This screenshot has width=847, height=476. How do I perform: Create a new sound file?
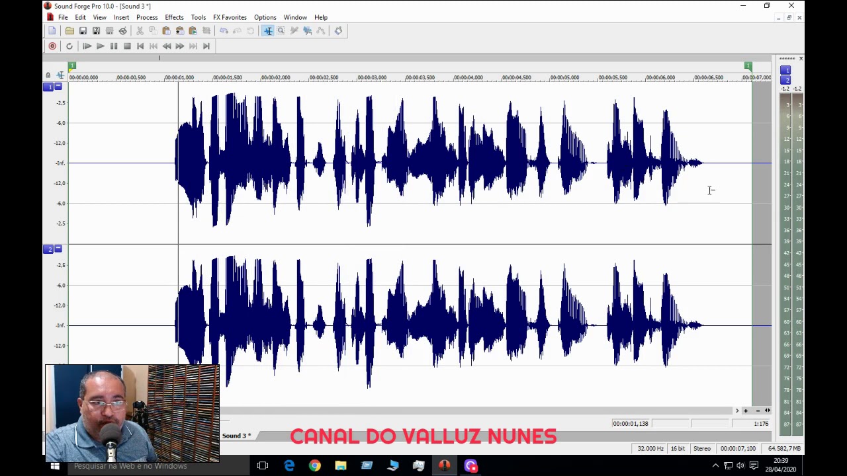(52, 31)
